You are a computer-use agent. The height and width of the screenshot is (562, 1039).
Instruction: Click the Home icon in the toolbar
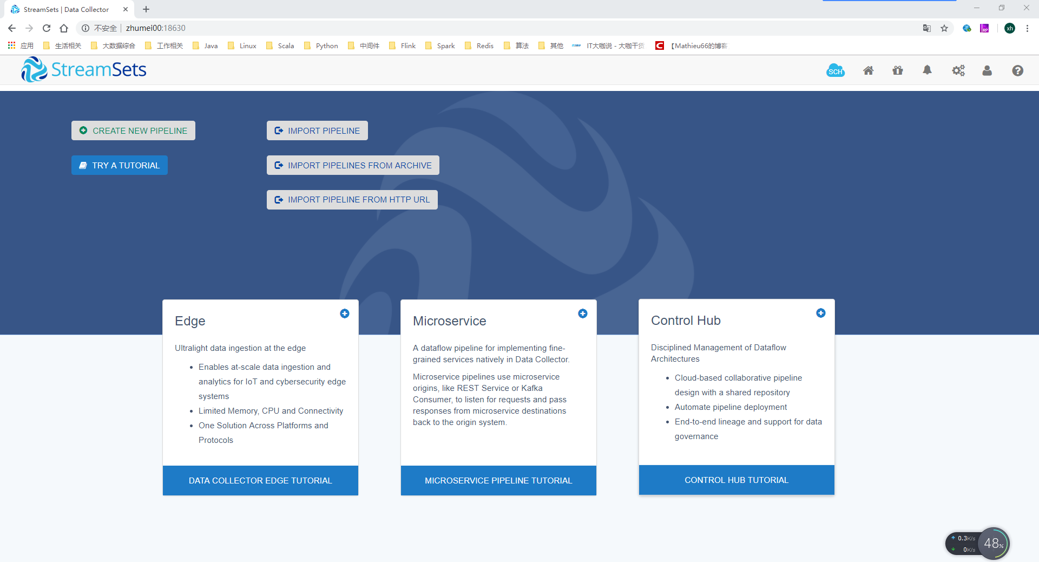point(868,70)
